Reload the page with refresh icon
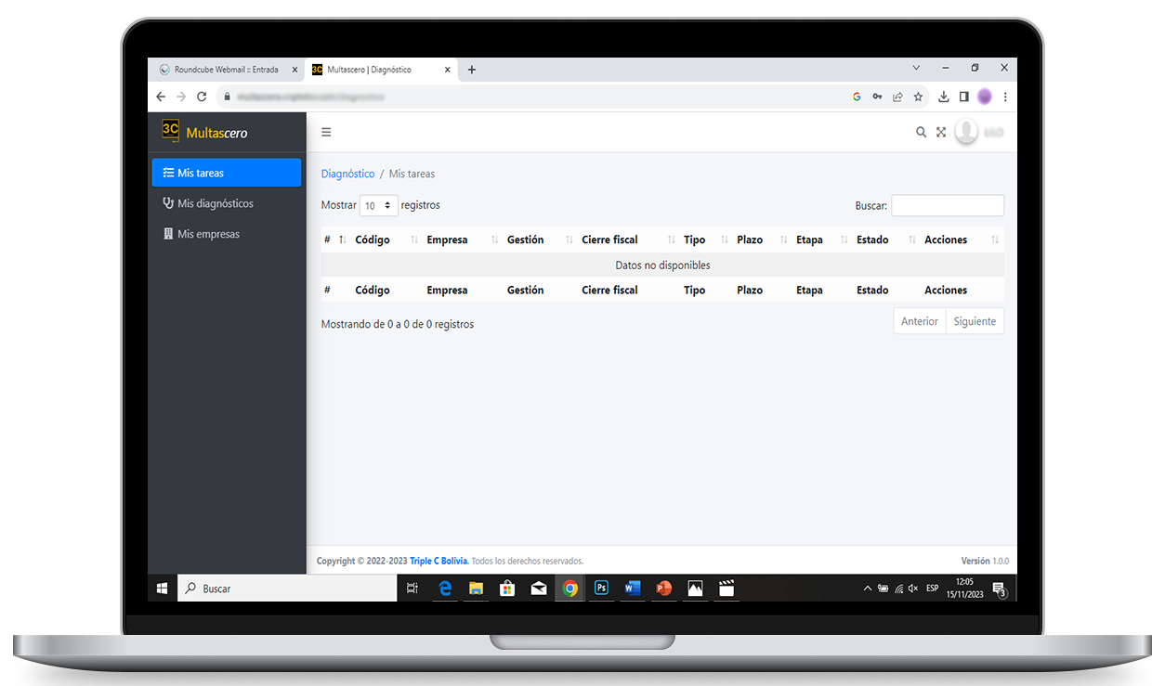1165x686 pixels. coord(202,97)
